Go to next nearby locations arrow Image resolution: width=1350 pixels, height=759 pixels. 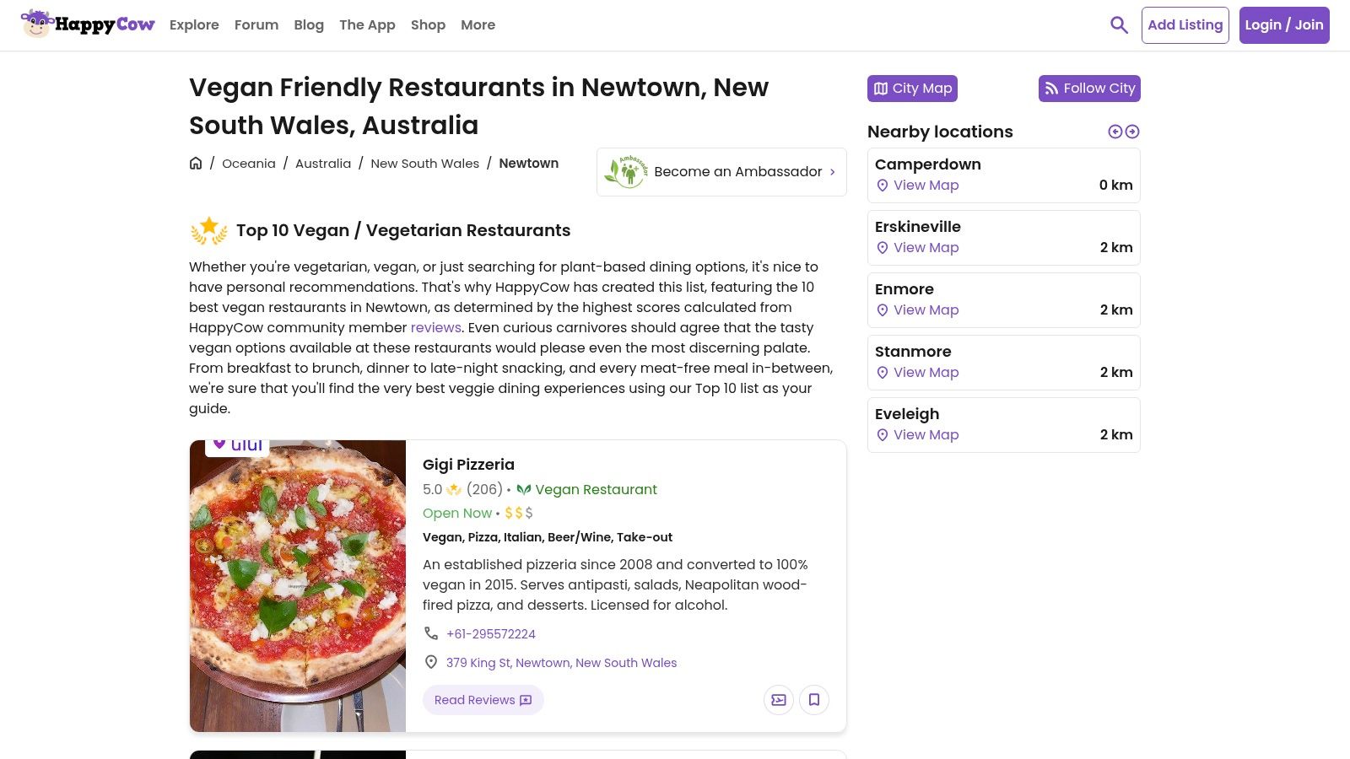[x=1132, y=132]
